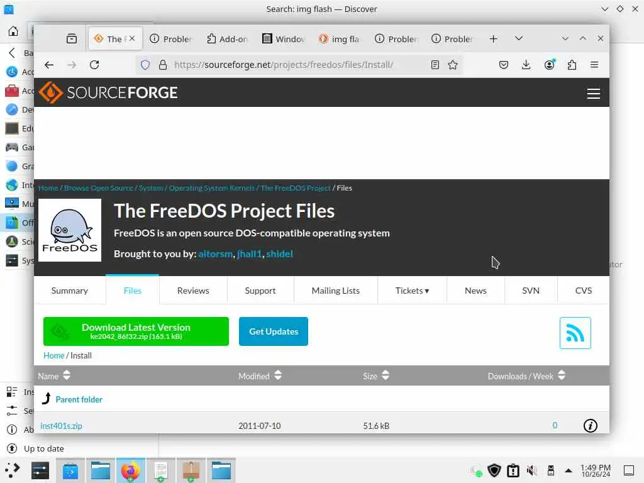
Task: Open a new browser tab
Action: click(493, 38)
